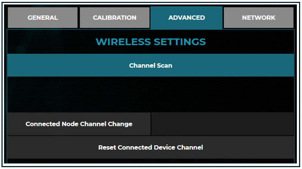Open network configuration via NETWORK tab

click(258, 18)
